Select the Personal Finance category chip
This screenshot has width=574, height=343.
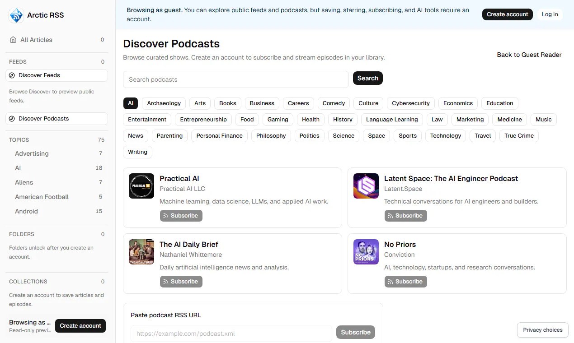pyautogui.click(x=219, y=136)
